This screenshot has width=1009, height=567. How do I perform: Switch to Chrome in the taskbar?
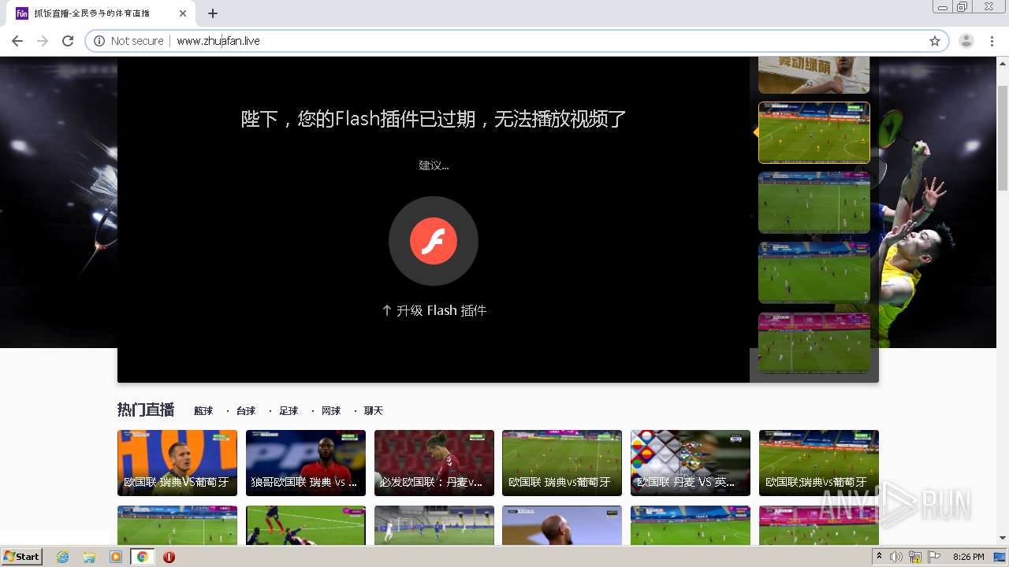point(143,557)
